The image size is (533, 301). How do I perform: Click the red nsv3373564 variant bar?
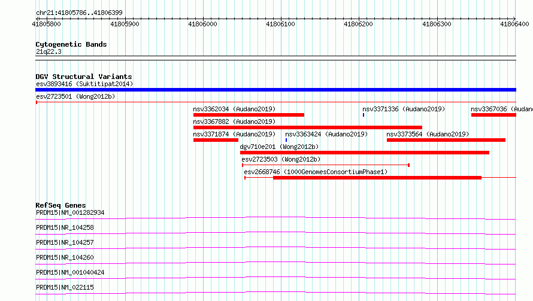pyautogui.click(x=446, y=140)
